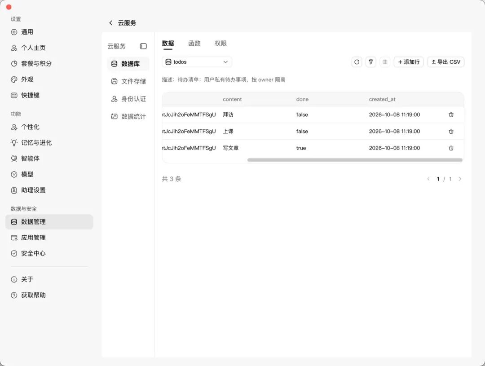The image size is (485, 366).
Task: Open 个人主页 in sidebar
Action: [x=49, y=48]
